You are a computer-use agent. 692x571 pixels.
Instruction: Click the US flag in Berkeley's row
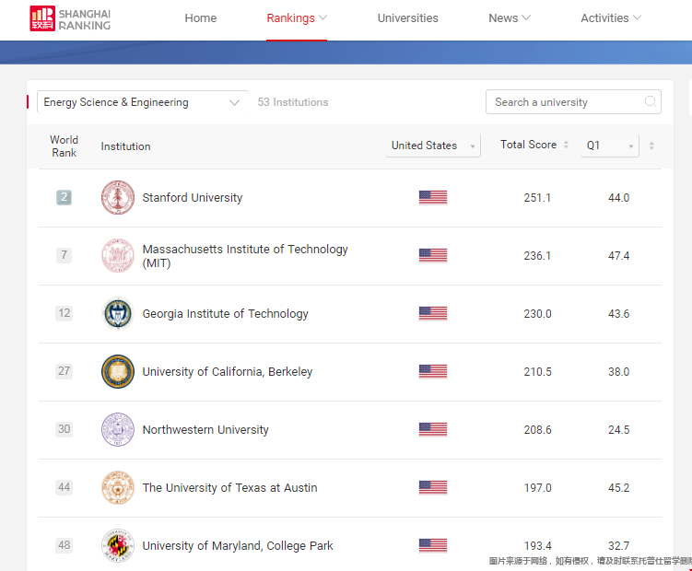tap(433, 371)
